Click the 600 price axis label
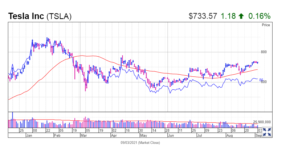The image size is (281, 151). 264,82
